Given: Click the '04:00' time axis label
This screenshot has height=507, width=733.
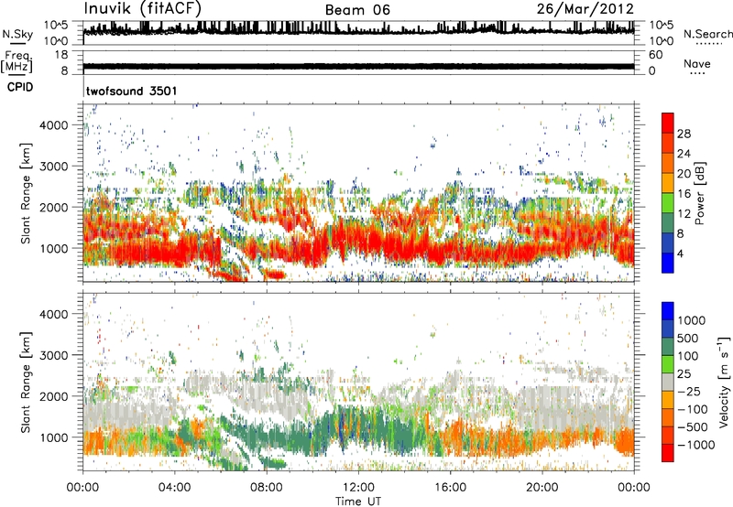Looking at the screenshot, I should click(174, 488).
